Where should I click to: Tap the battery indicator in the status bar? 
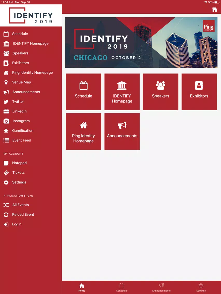point(217,2)
